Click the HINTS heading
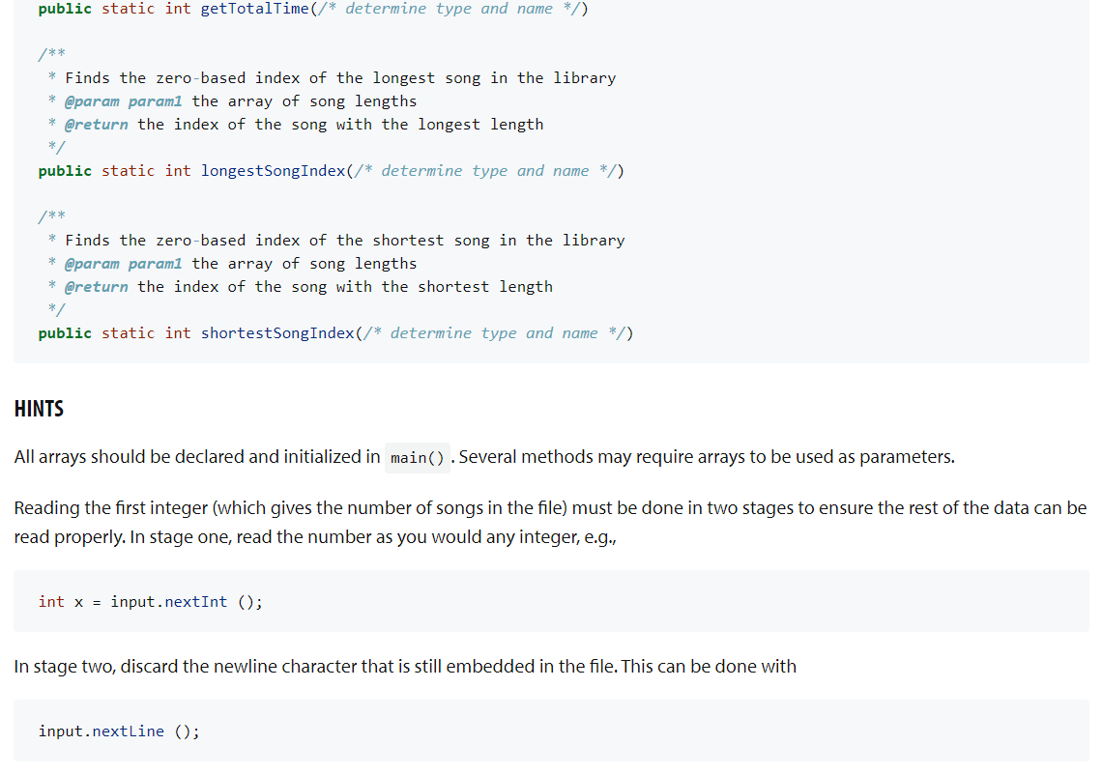1103x774 pixels. pos(39,409)
